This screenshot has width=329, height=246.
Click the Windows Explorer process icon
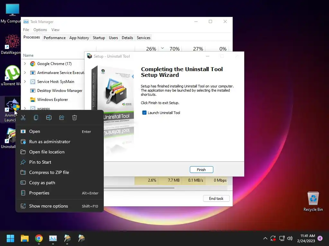coord(32,100)
